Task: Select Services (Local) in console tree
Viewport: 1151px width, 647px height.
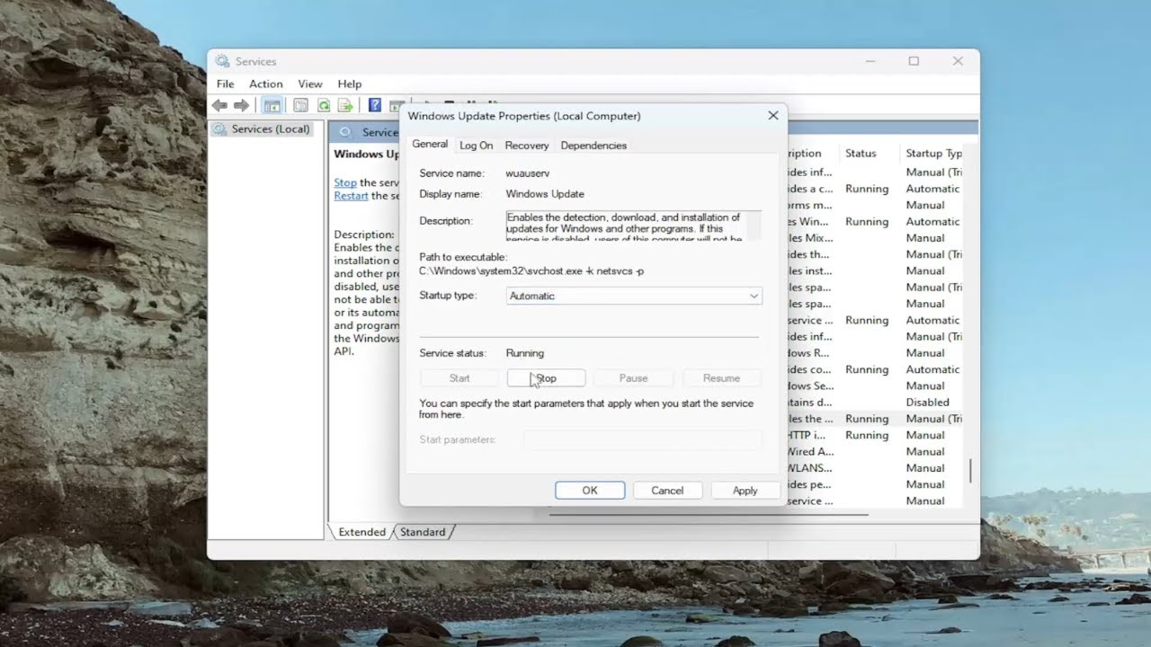Action: click(270, 129)
